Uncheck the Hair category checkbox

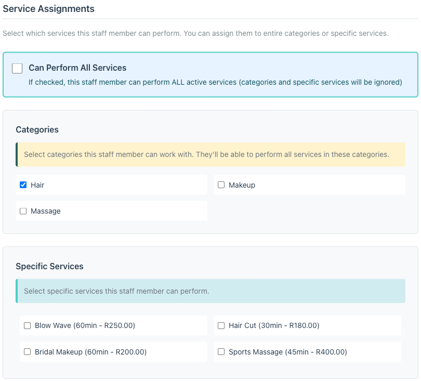click(23, 185)
